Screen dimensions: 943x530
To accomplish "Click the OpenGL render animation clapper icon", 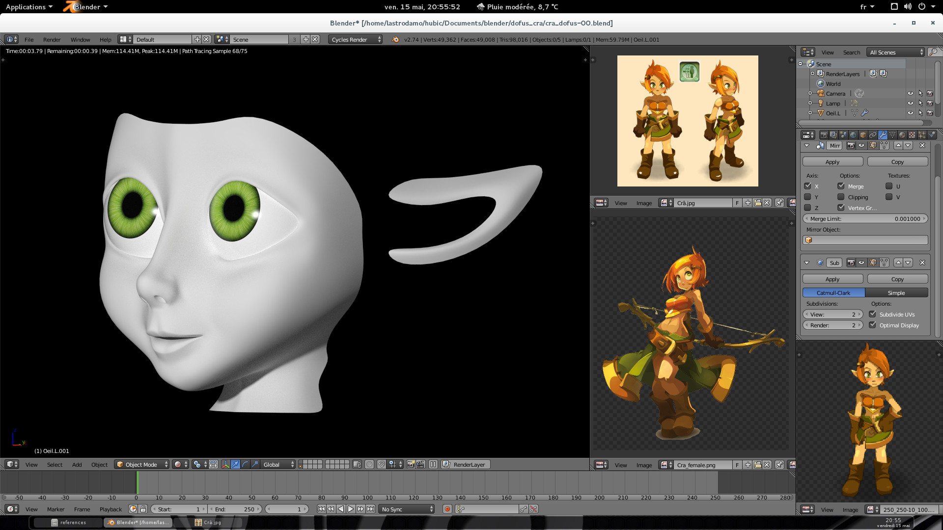I will tap(420, 464).
